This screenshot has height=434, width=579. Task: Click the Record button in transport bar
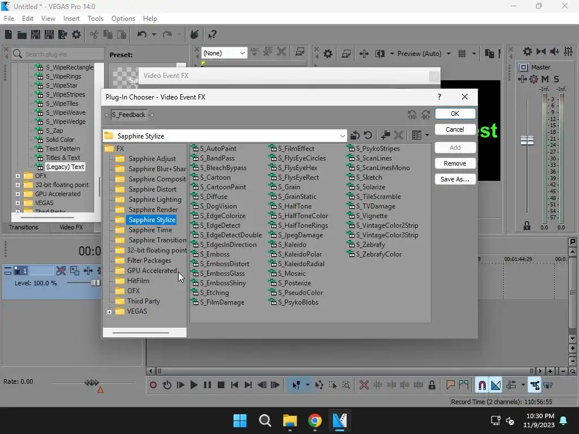tap(153, 385)
